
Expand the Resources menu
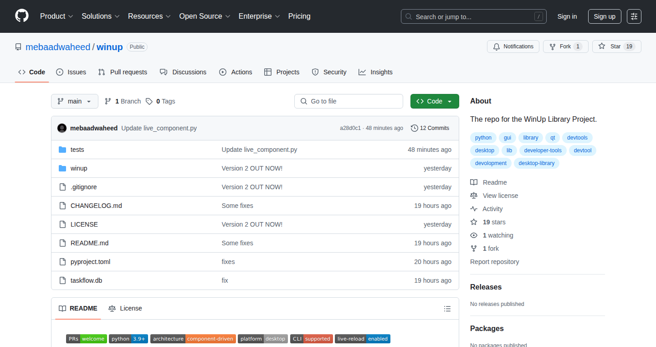149,16
